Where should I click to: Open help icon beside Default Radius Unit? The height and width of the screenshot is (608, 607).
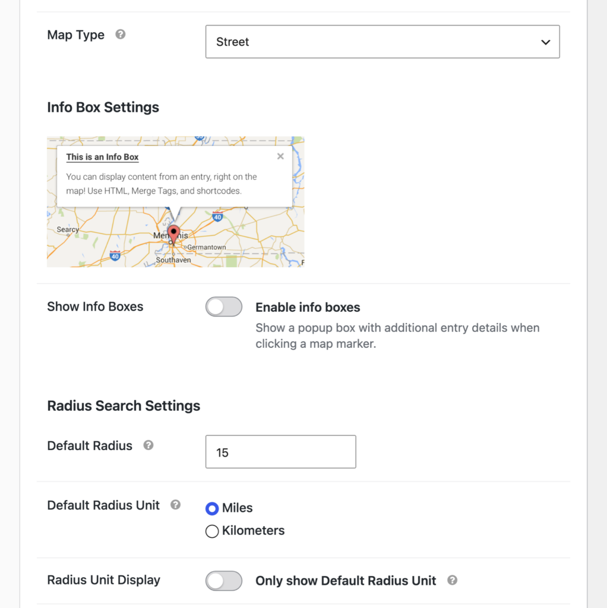(x=176, y=505)
